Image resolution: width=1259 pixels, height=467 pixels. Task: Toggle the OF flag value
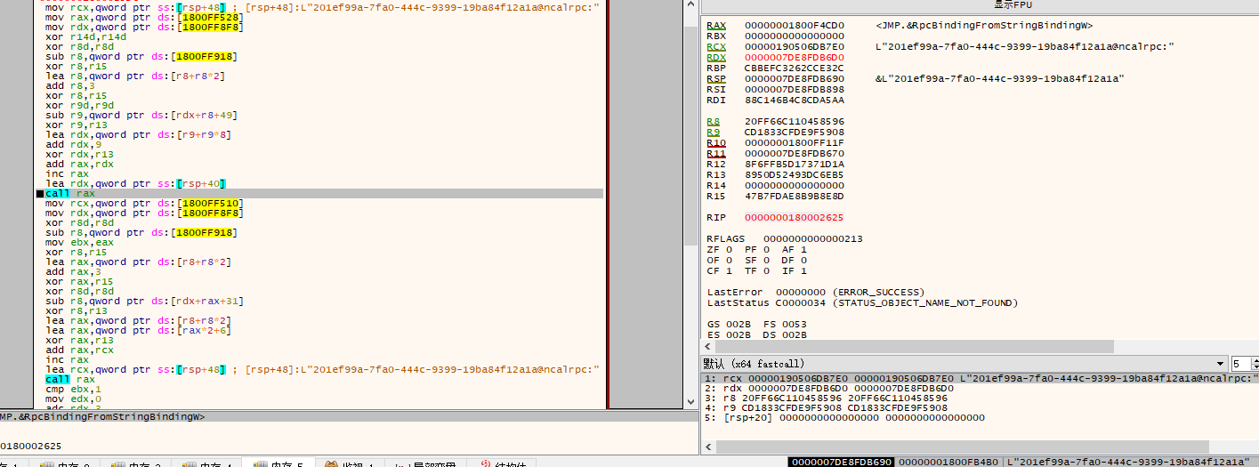730,260
